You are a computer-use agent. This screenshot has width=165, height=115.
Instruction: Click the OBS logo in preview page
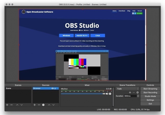(x=23, y=12)
